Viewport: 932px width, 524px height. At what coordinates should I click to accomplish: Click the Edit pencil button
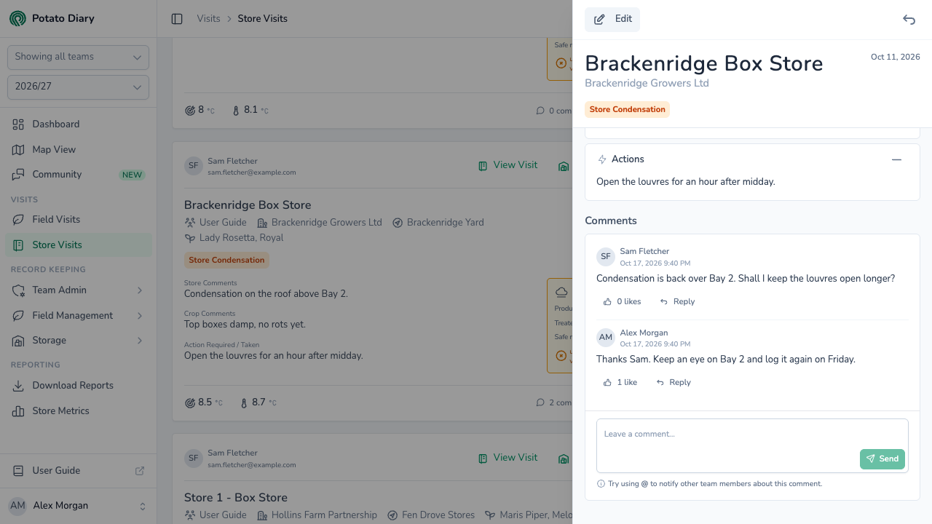click(612, 20)
